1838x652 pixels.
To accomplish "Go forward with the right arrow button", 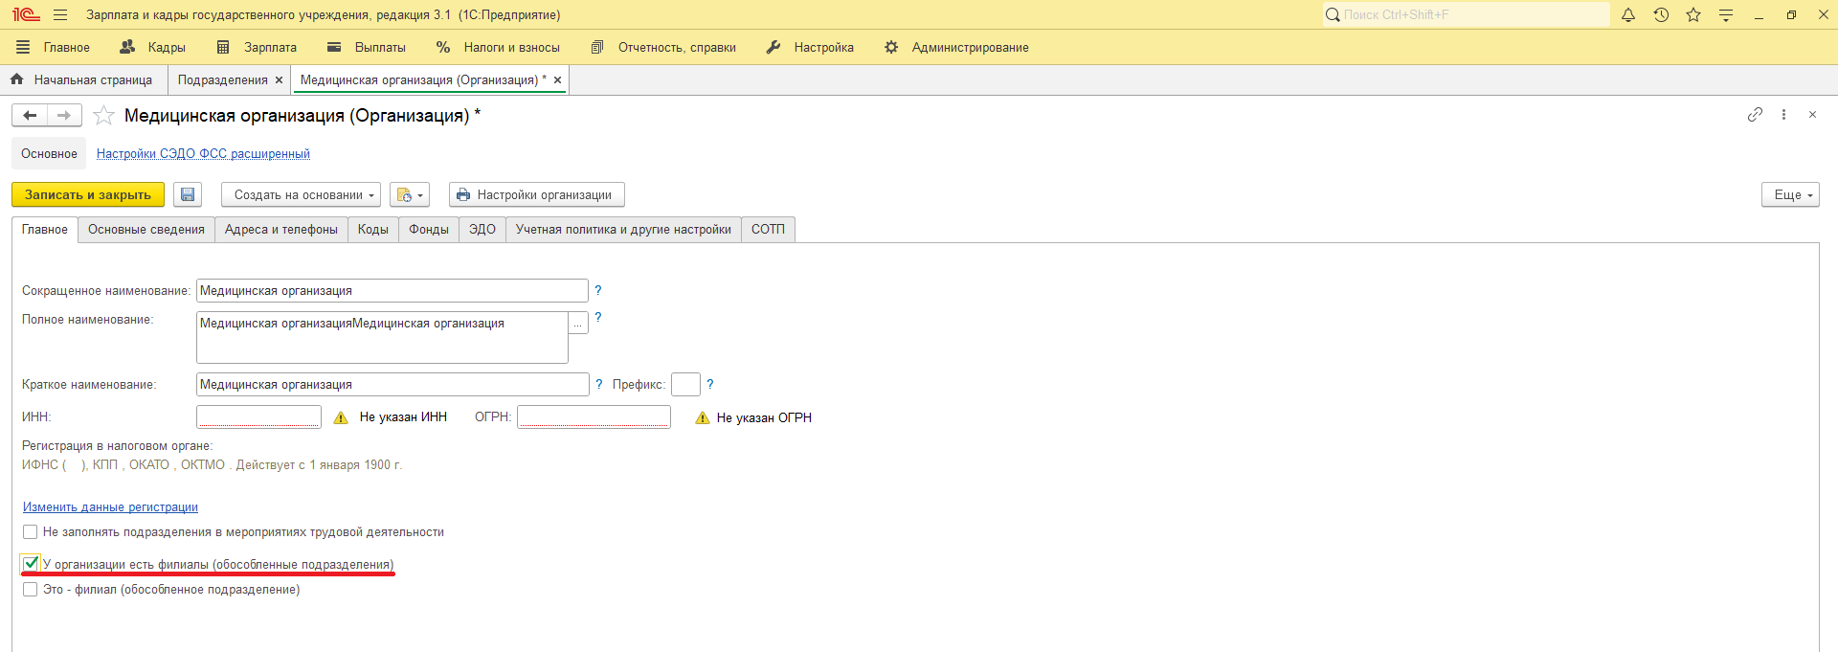I will (x=64, y=116).
